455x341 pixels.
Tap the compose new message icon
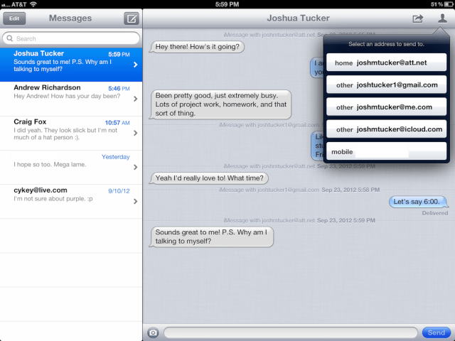pos(132,19)
